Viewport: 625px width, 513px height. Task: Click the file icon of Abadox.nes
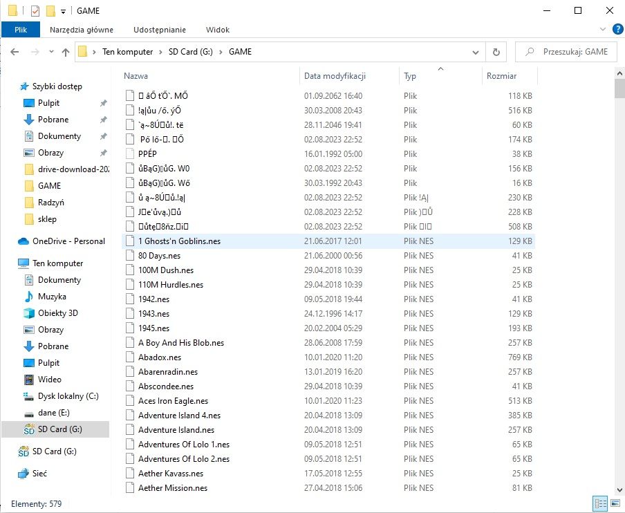129,357
